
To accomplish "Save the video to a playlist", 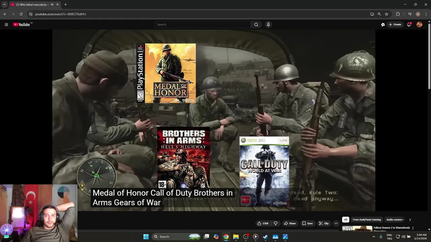I will point(307,223).
